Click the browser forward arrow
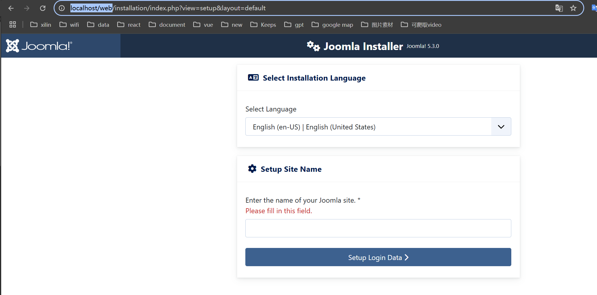The width and height of the screenshot is (597, 295). pyautogui.click(x=27, y=8)
